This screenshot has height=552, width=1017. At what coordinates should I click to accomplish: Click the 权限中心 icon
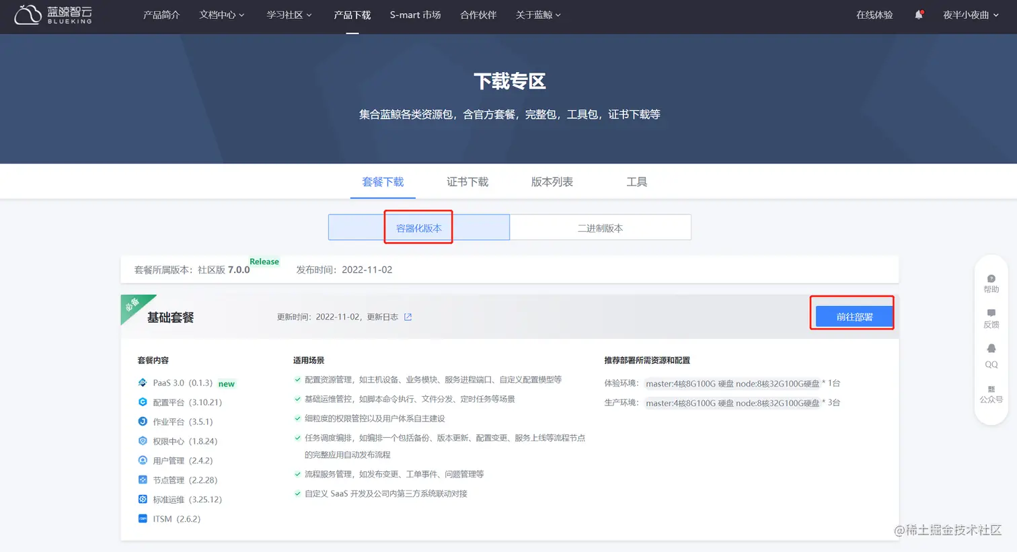click(143, 441)
